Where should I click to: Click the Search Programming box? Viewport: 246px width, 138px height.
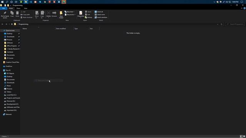235,24
